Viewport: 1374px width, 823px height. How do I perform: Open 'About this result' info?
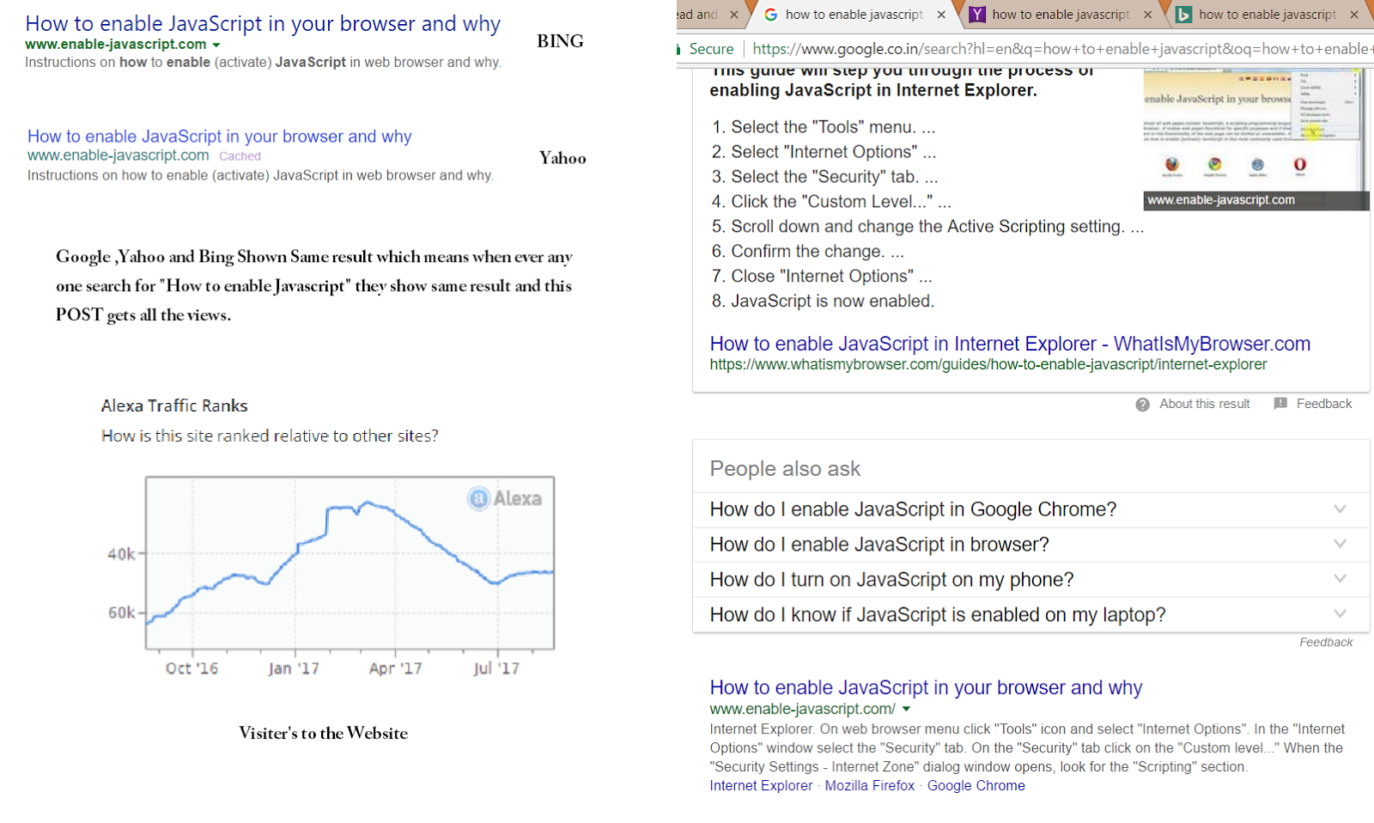(x=1193, y=404)
